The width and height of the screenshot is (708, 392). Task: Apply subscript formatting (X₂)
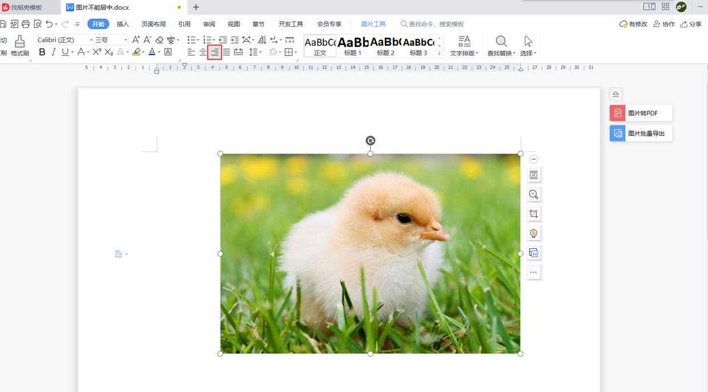[x=109, y=52]
